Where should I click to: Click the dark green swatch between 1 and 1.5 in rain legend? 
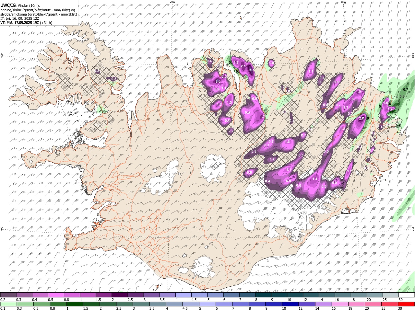click(x=75, y=304)
